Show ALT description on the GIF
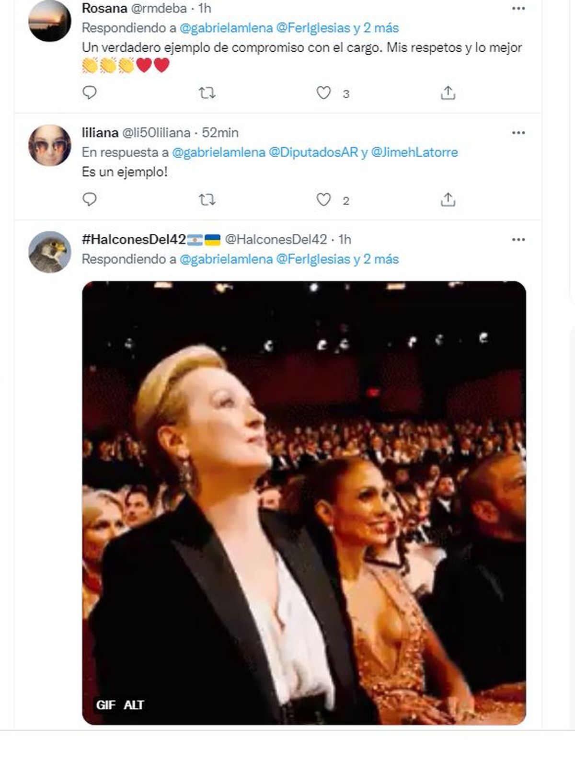The image size is (575, 773). (134, 705)
